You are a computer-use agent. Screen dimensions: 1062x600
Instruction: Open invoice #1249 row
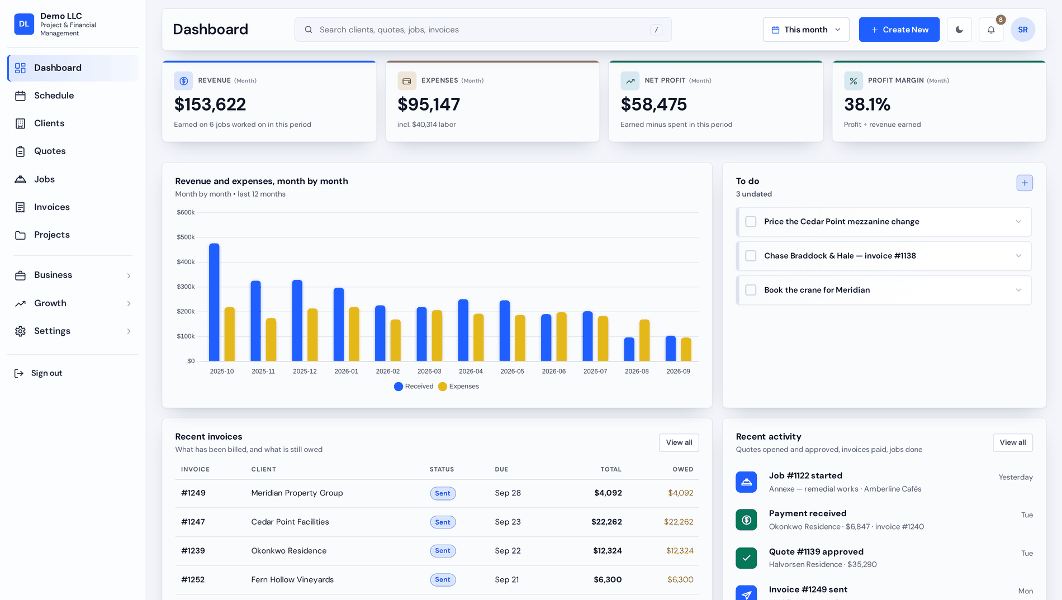tap(437, 493)
